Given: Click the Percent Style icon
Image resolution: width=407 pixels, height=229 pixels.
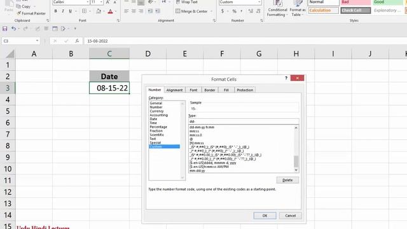Looking at the screenshot, I should pos(235,11).
